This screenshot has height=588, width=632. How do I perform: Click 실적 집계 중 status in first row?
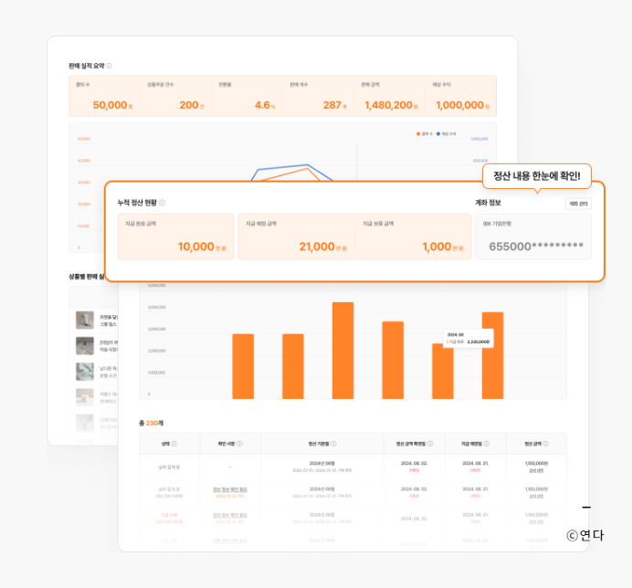coord(169,467)
